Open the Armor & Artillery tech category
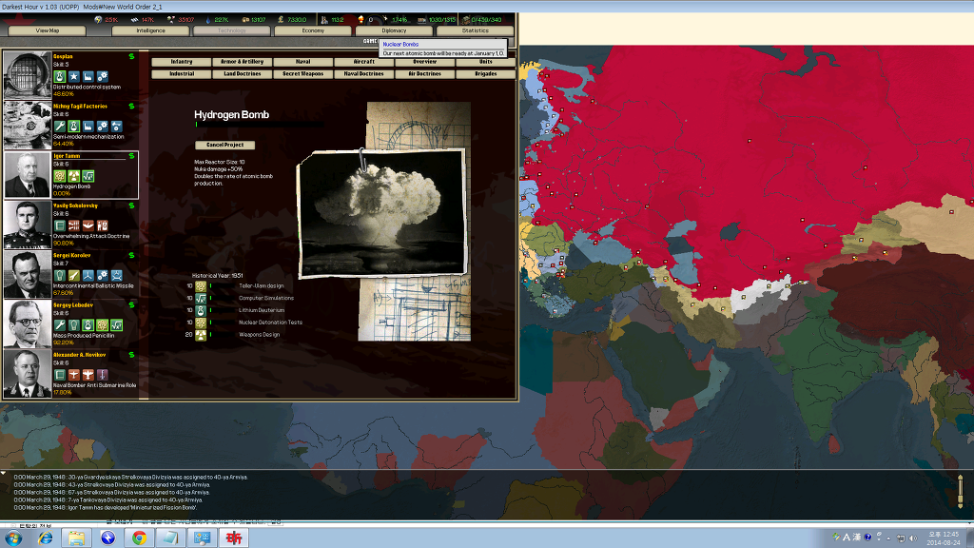Screen dimensions: 974x548 pyautogui.click(x=243, y=62)
